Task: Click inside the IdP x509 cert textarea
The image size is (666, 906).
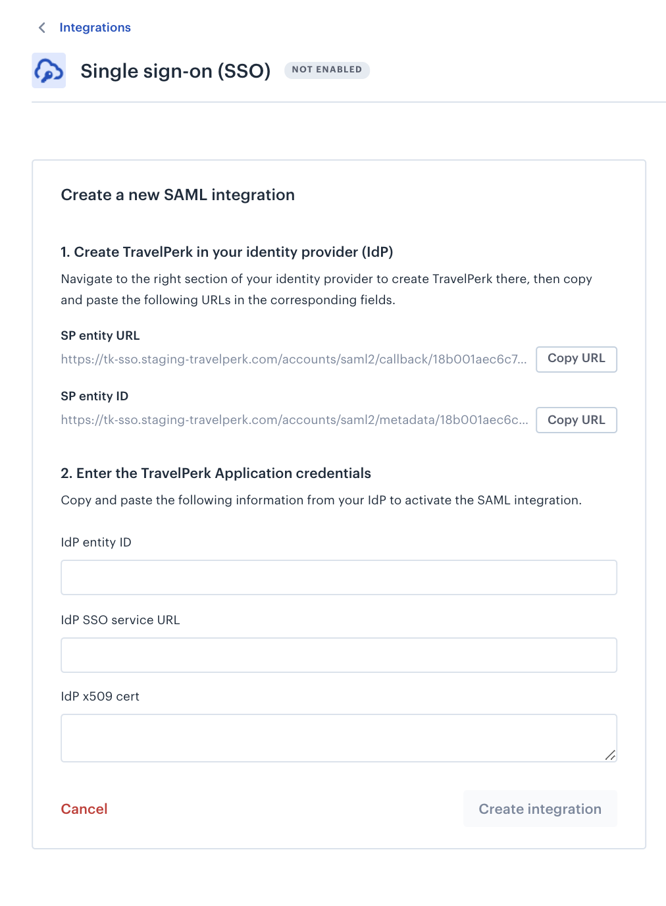Action: pos(339,738)
